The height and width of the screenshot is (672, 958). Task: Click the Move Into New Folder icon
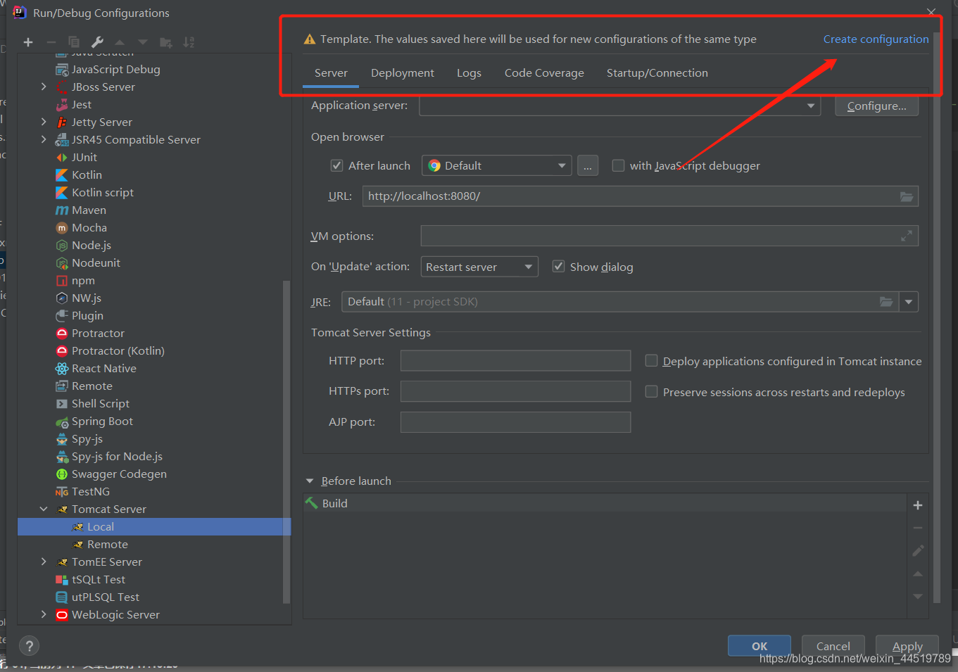tap(166, 42)
